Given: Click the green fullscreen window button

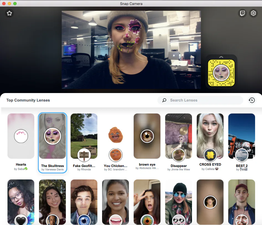Looking at the screenshot, I should click(x=15, y=4).
